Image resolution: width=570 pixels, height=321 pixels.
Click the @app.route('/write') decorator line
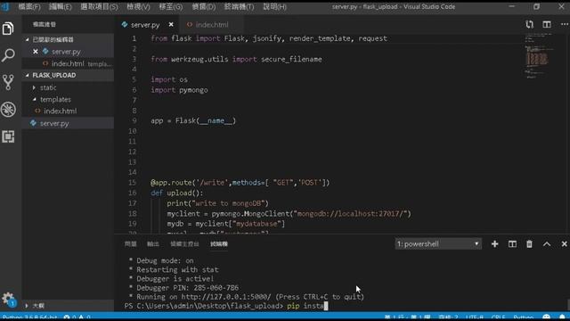click(x=240, y=183)
